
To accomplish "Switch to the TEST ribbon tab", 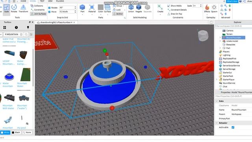I will 42,1.
